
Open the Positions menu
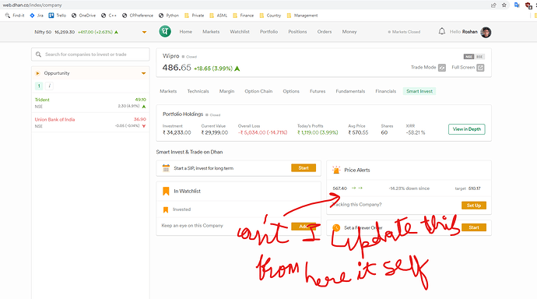297,32
